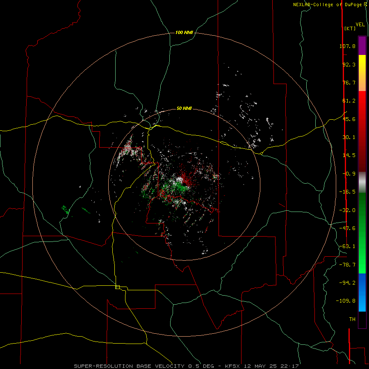Click the 92.3 velocity scale value
The image size is (369, 369).
click(x=349, y=64)
